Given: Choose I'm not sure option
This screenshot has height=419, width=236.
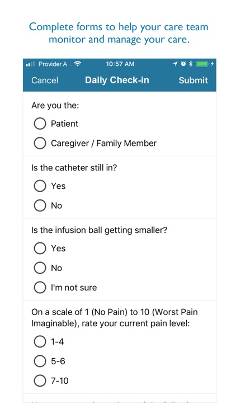Looking at the screenshot, I should [40, 288].
